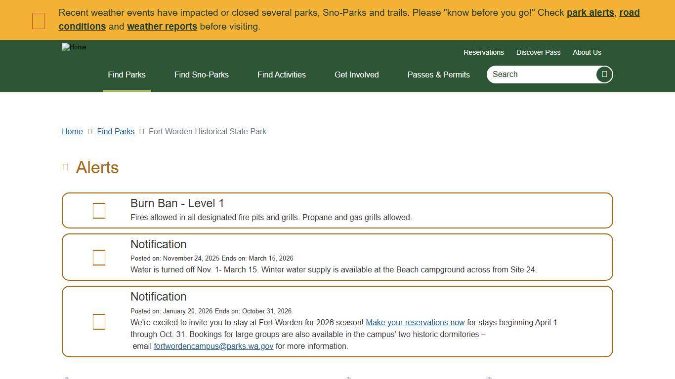Open the weather reports link in the banner
The height and width of the screenshot is (379, 675).
pos(162,27)
